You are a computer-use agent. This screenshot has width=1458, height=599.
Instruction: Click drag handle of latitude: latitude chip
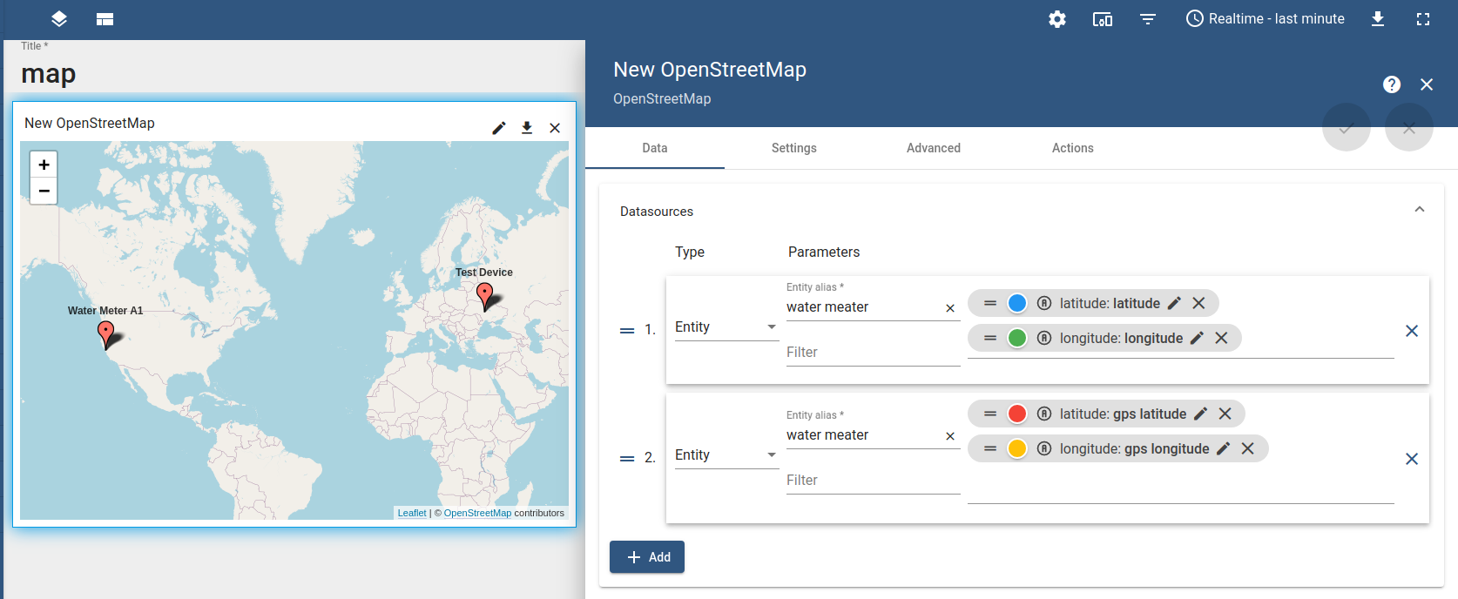(990, 303)
